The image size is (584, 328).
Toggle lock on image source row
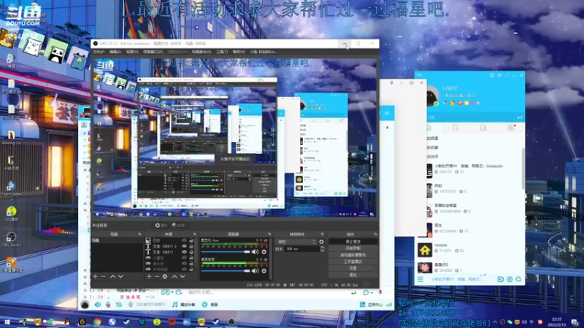191,241
